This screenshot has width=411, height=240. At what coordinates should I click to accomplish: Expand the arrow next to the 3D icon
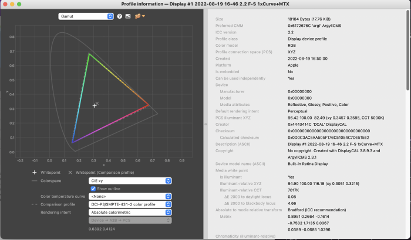tap(143, 16)
